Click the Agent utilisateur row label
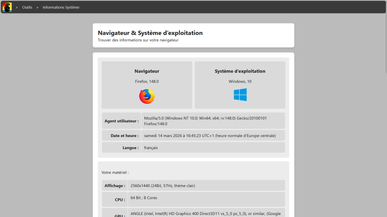The image size is (387, 217). pos(122,121)
